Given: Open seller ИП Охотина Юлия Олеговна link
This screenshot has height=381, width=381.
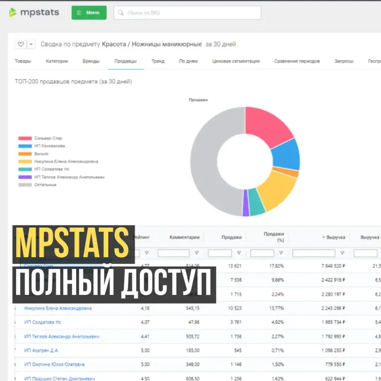Looking at the screenshot, I should pos(54,364).
